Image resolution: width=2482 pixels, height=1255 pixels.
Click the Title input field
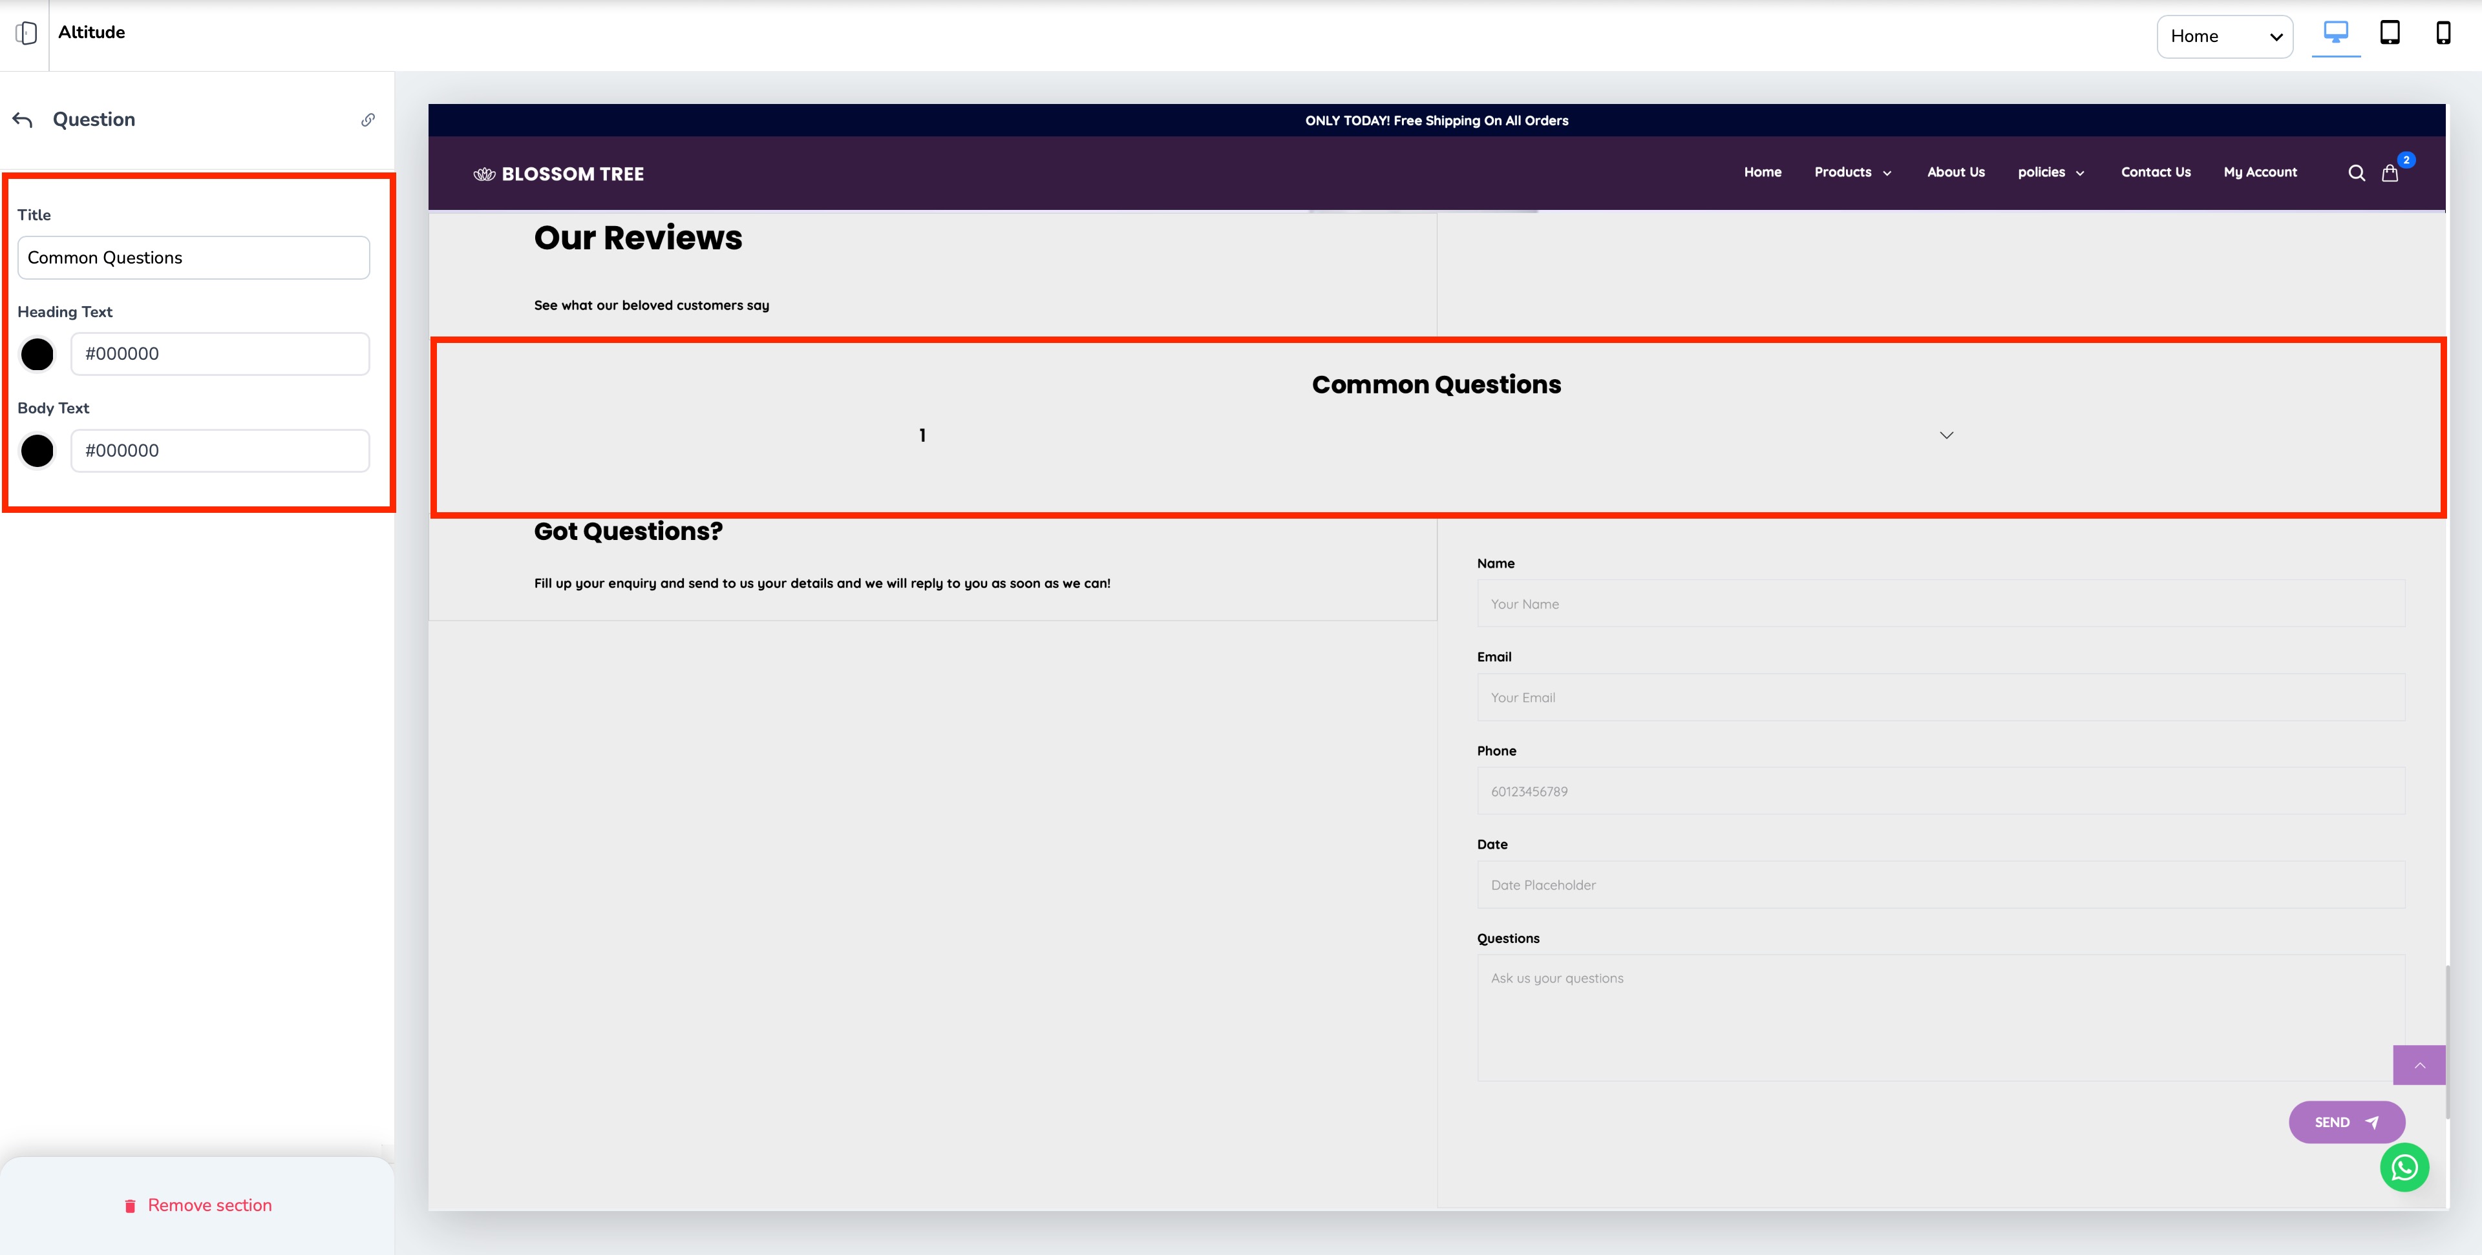[x=194, y=258]
